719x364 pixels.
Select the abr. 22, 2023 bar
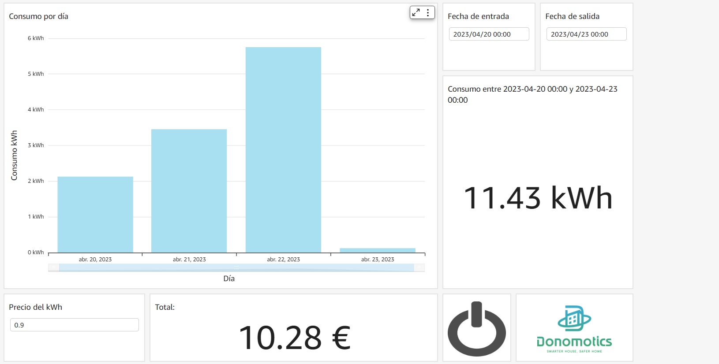(283, 150)
